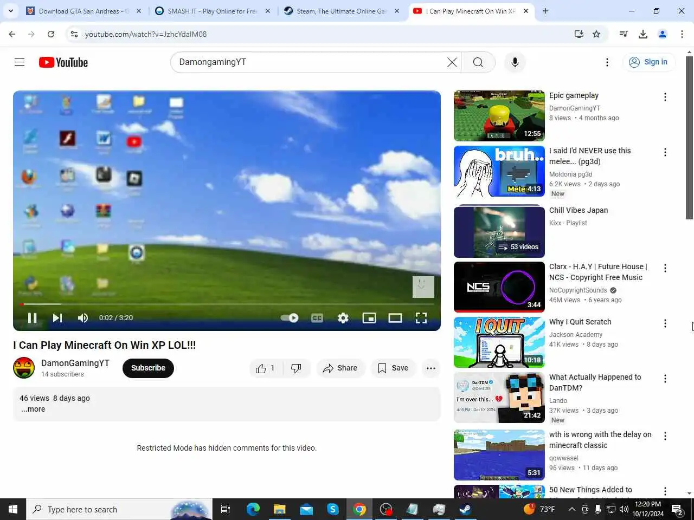Open options for What Actually Happened to DanTDM
This screenshot has width=694, height=520.
point(665,379)
